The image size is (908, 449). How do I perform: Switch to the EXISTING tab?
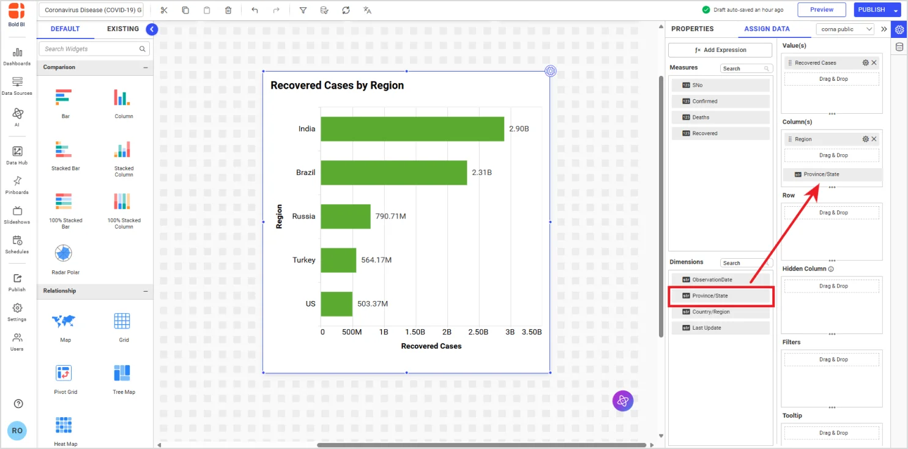pyautogui.click(x=122, y=29)
